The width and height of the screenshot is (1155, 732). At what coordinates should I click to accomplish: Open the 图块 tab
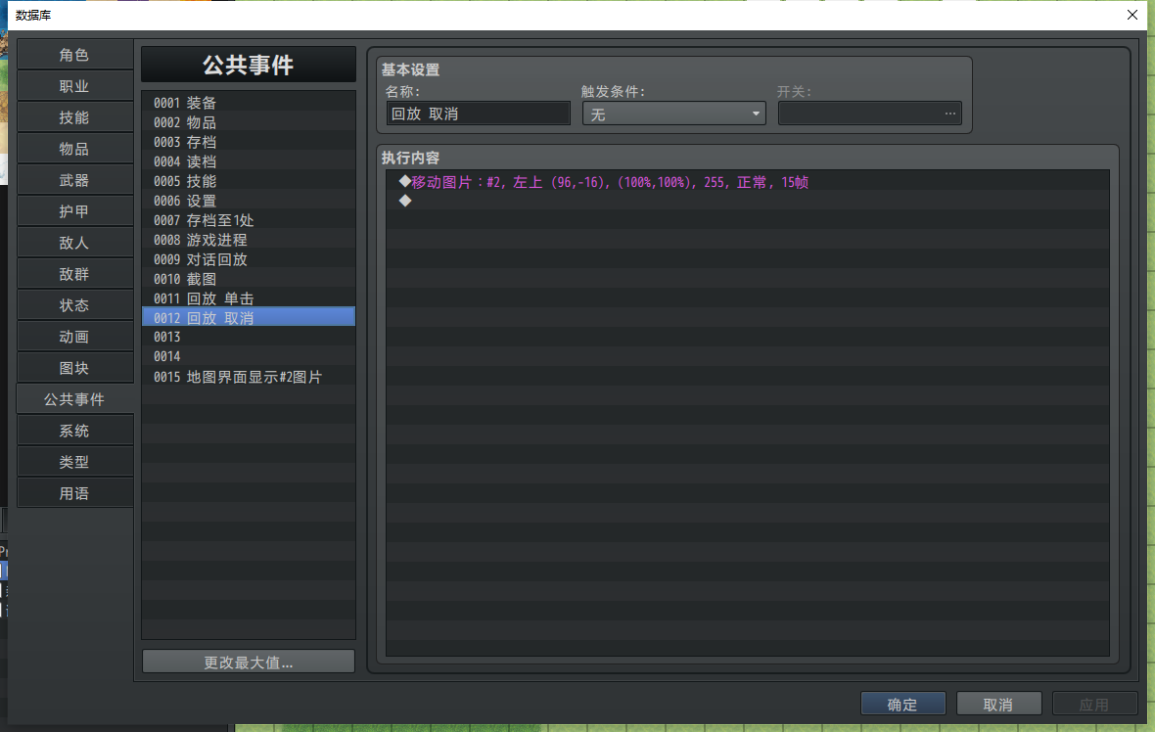coord(74,368)
